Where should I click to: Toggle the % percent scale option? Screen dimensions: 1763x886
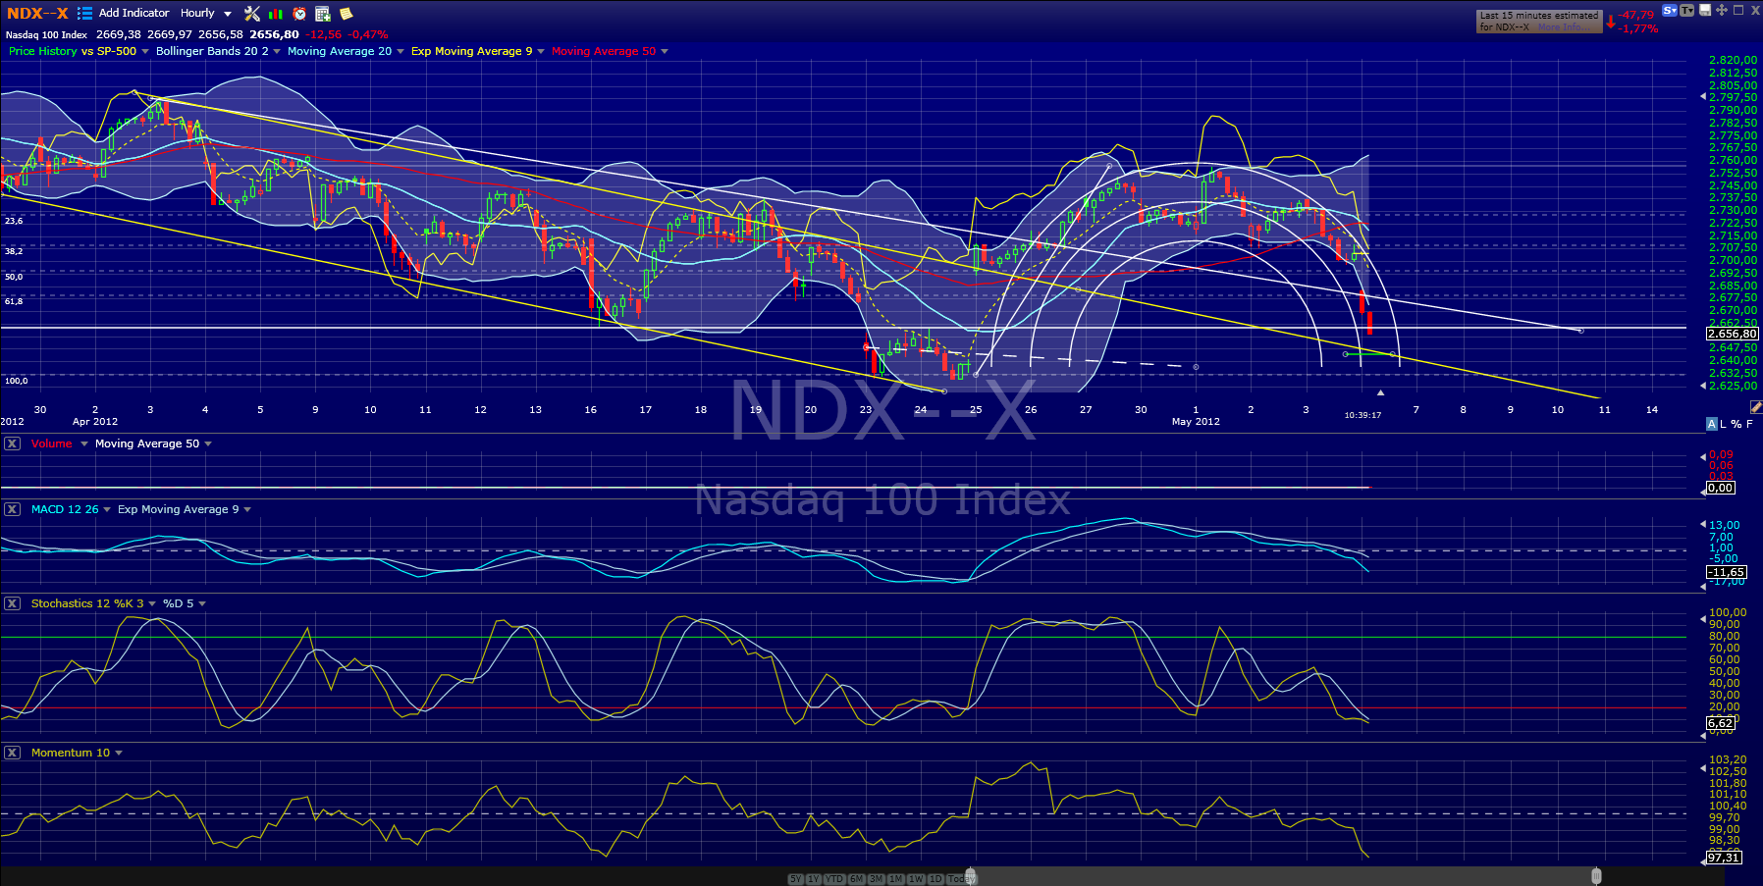1736,424
